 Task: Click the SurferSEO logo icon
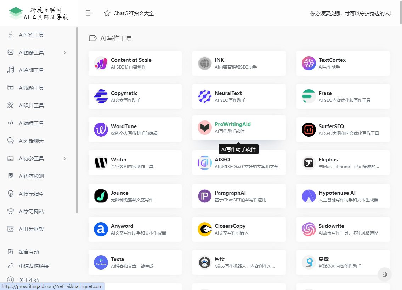pos(309,130)
